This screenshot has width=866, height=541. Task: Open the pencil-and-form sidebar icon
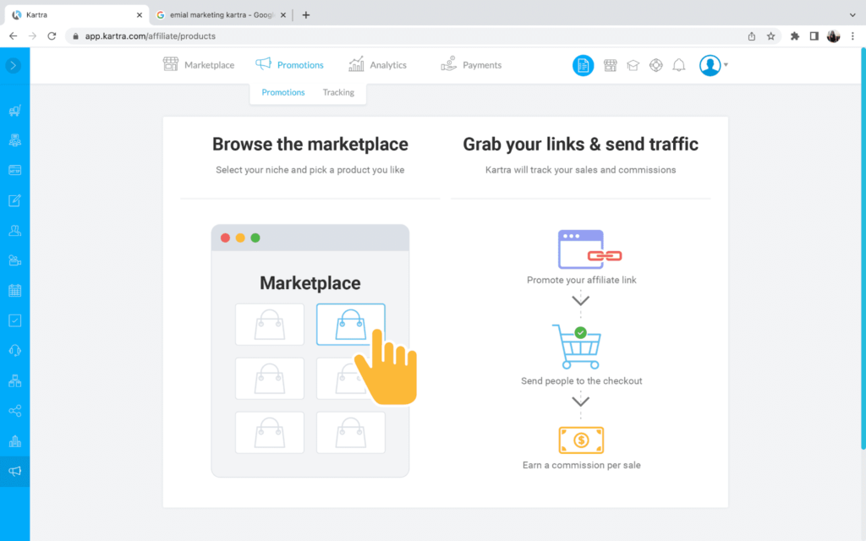(x=15, y=200)
